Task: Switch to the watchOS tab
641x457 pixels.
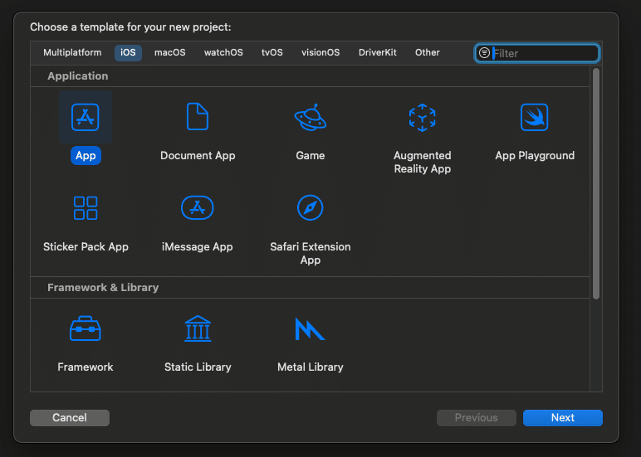Action: coord(223,53)
